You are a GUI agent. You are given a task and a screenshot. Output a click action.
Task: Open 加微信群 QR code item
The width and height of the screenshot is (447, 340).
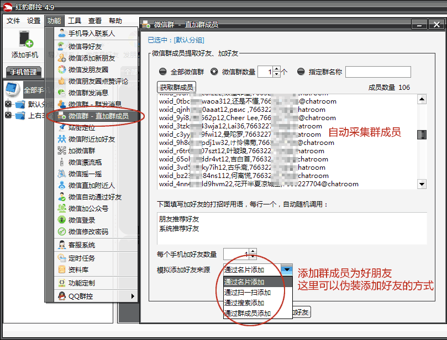point(96,150)
